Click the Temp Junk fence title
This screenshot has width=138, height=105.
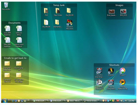coord(59,5)
